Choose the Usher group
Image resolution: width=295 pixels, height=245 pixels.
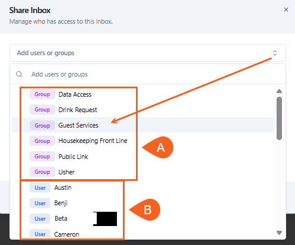(143, 172)
